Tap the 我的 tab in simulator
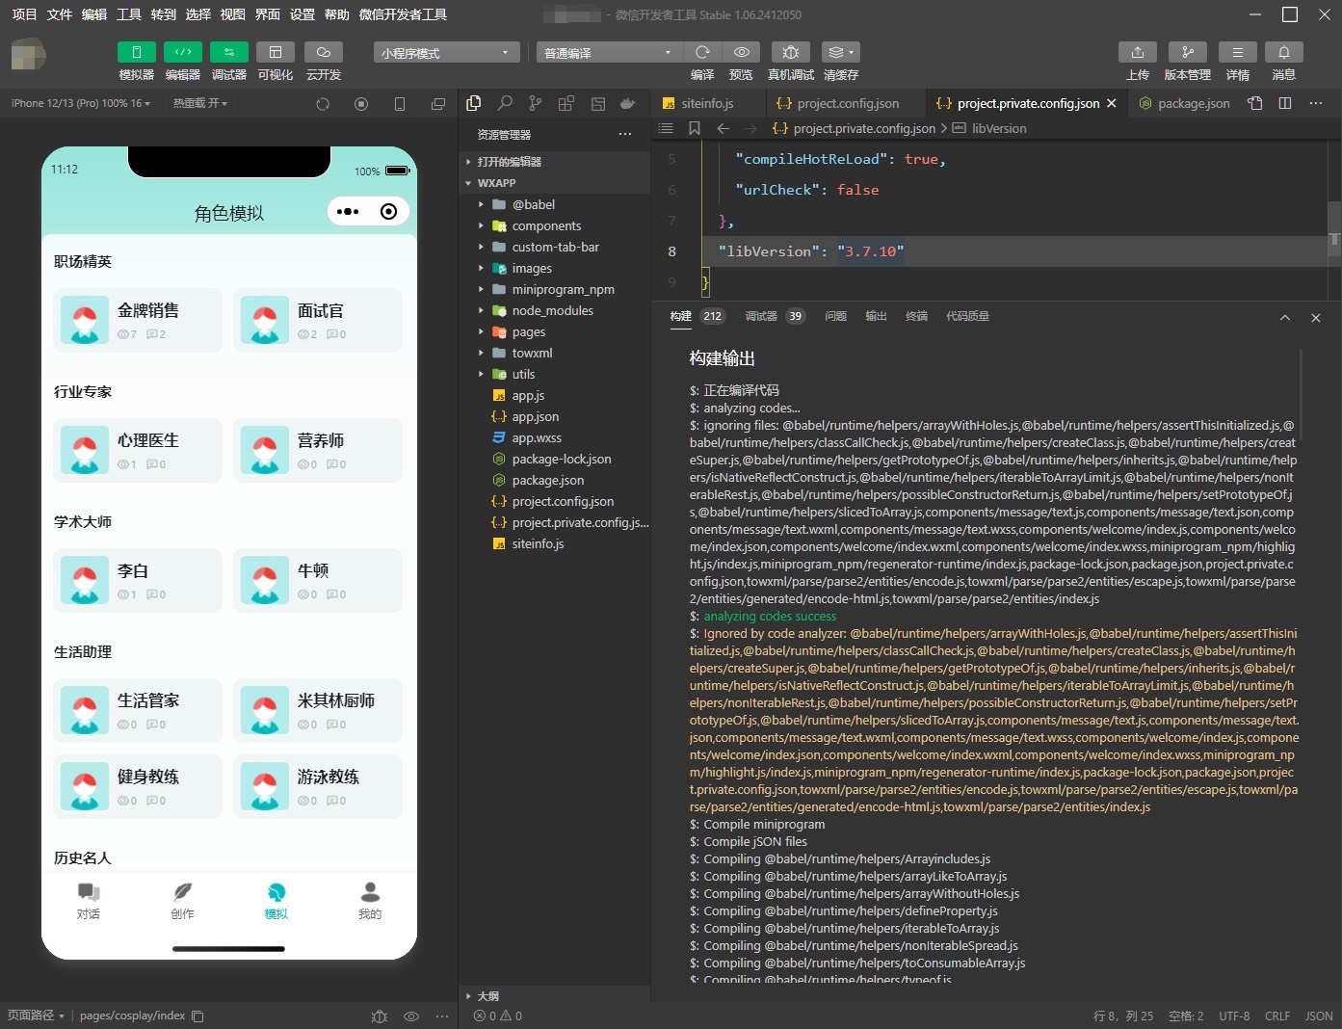 coord(370,900)
